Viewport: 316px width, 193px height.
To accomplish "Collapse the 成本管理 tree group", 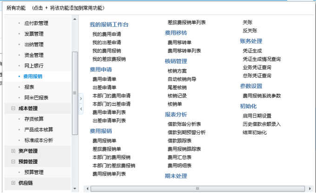I will tap(13, 109).
